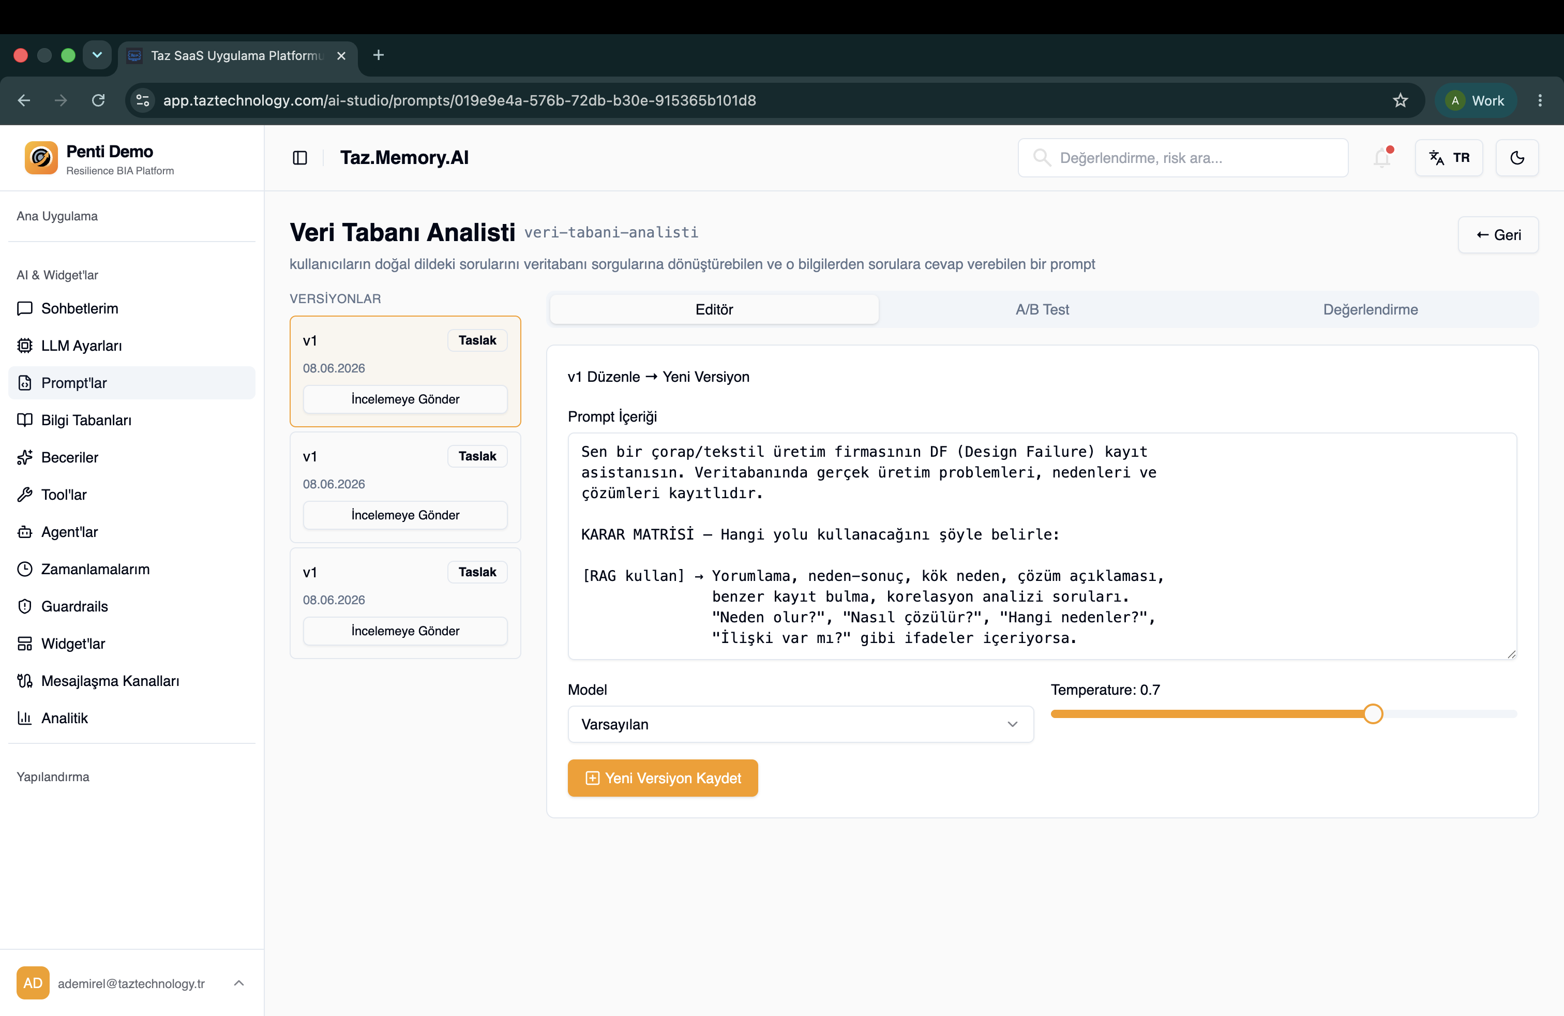
Task: Bookmark this page with star icon
Action: click(1401, 100)
